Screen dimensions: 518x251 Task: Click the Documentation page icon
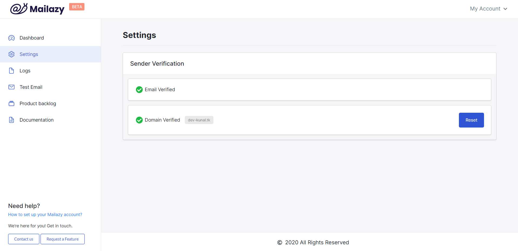coord(11,120)
